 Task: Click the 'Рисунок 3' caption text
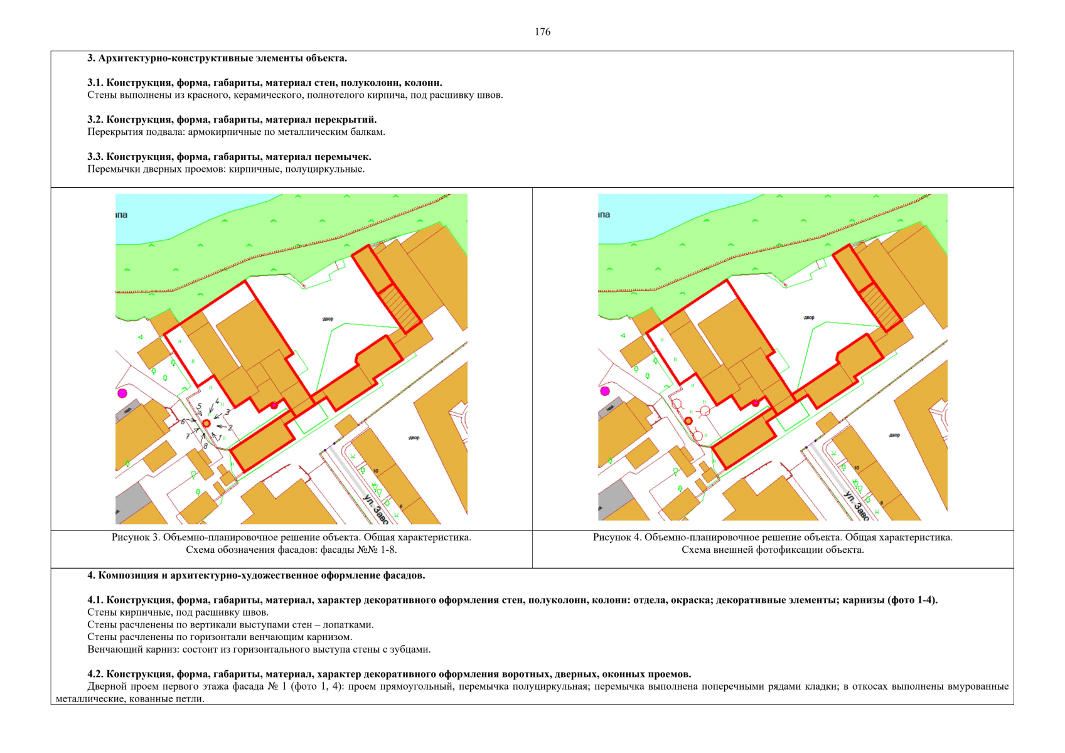point(291,537)
